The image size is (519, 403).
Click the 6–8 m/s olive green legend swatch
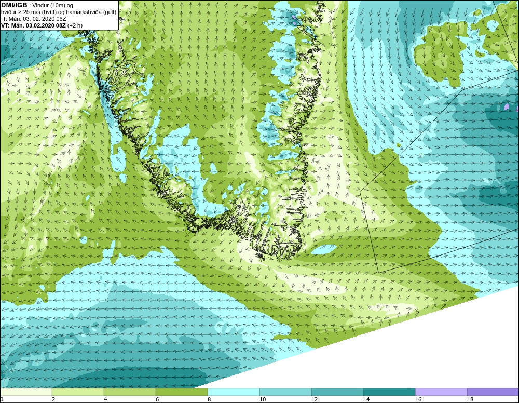[182, 392]
